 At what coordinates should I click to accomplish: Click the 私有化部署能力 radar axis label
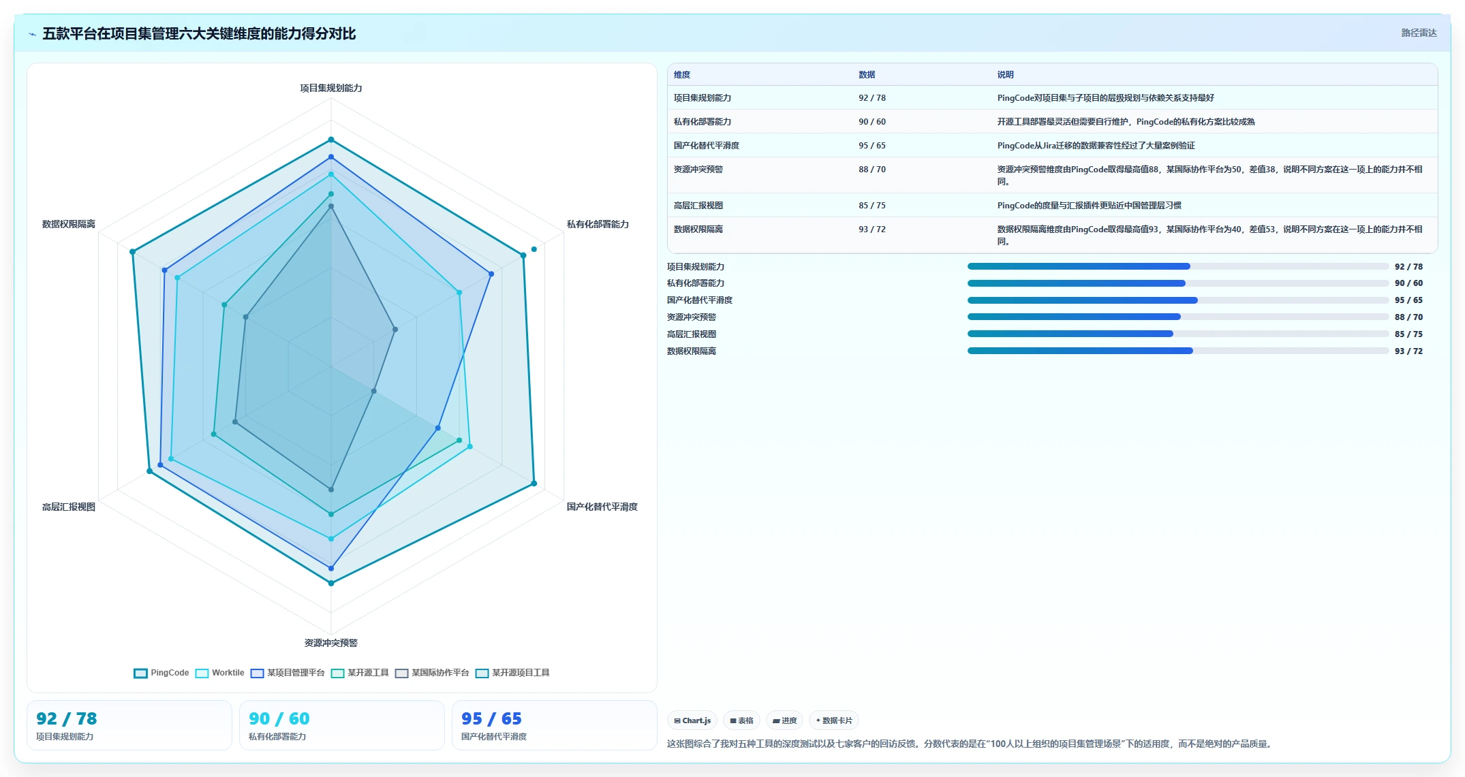tap(598, 225)
